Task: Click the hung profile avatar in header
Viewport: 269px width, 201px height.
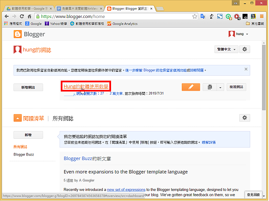Action: (x=232, y=34)
